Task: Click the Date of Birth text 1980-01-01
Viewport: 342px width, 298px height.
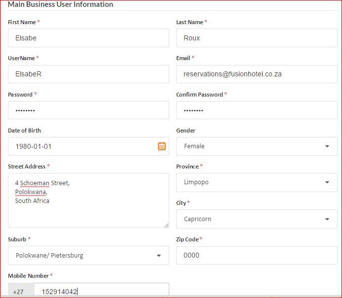Action: (34, 146)
